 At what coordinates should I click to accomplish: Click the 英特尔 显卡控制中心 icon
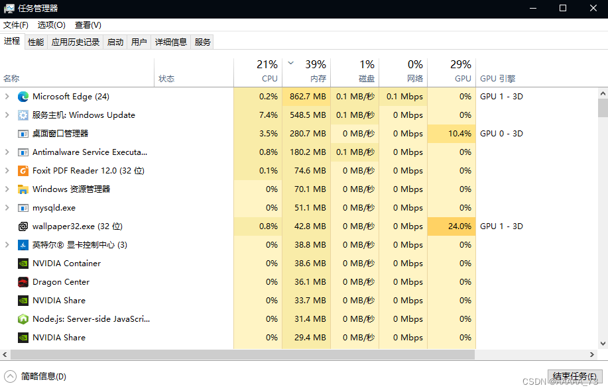coord(23,245)
